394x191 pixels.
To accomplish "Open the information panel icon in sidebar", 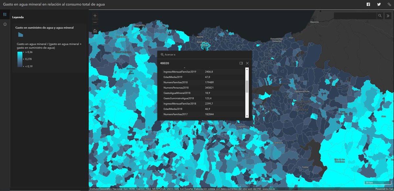I will [x=5, y=25].
